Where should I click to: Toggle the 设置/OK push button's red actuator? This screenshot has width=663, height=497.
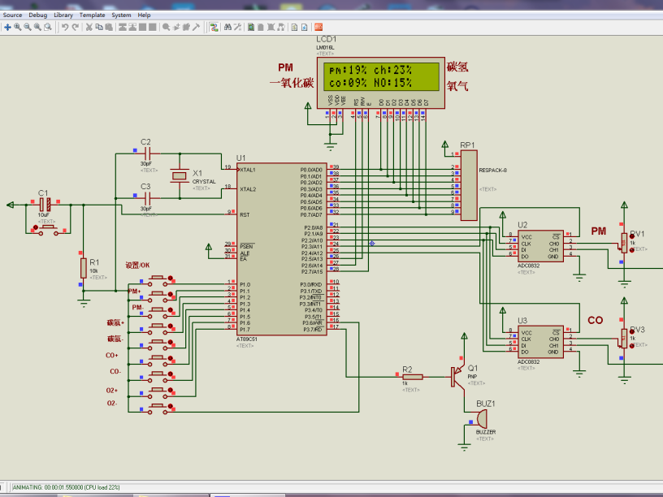pyautogui.click(x=172, y=279)
